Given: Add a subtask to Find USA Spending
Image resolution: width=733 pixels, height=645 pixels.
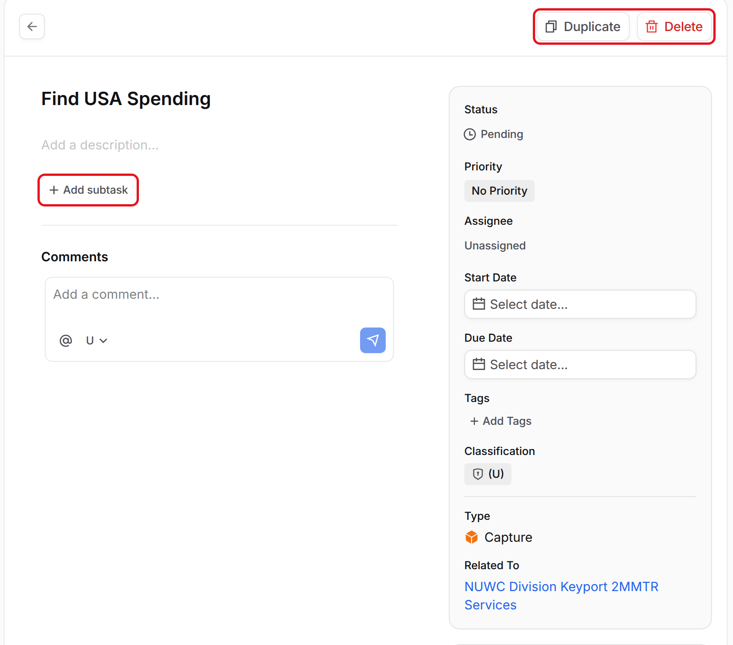Looking at the screenshot, I should 88,190.
